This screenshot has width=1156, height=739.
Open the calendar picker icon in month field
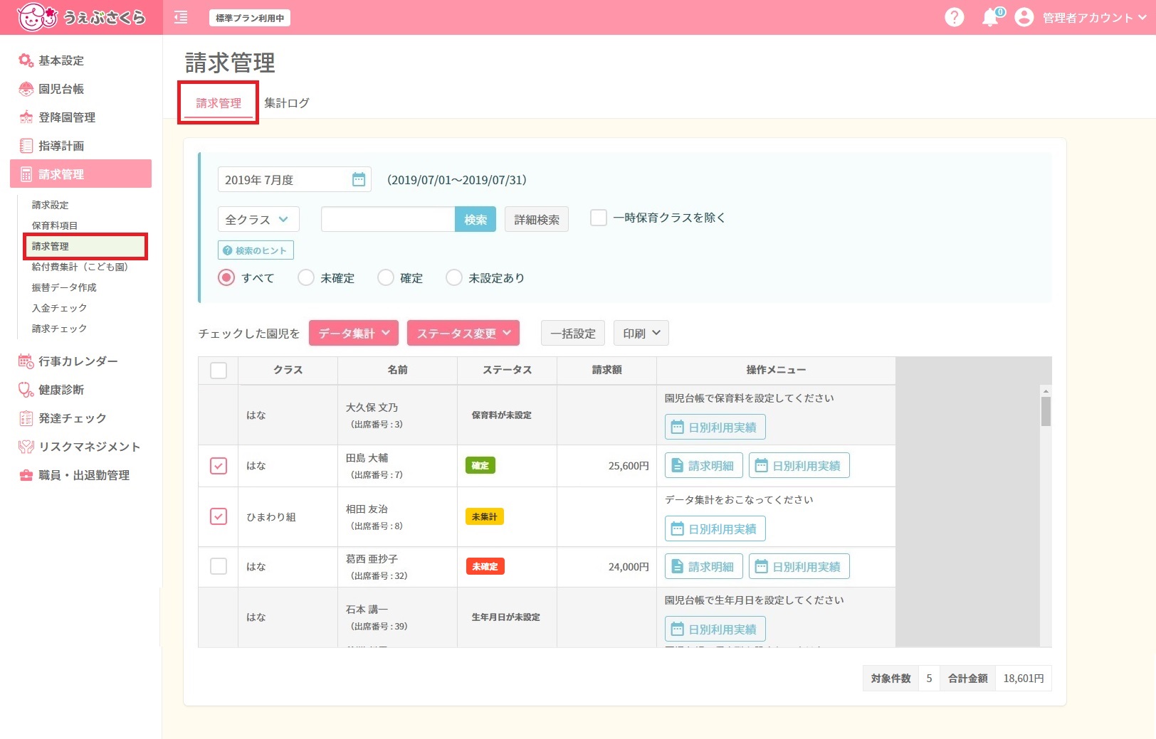(x=359, y=179)
